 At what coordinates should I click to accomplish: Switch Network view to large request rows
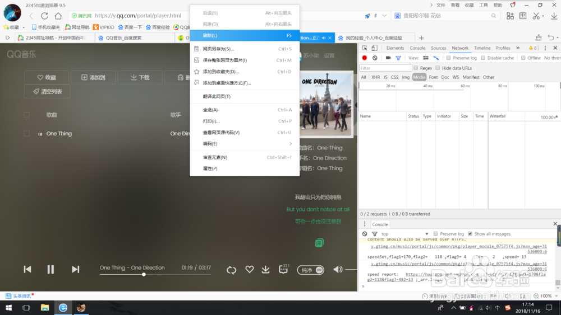click(426, 58)
